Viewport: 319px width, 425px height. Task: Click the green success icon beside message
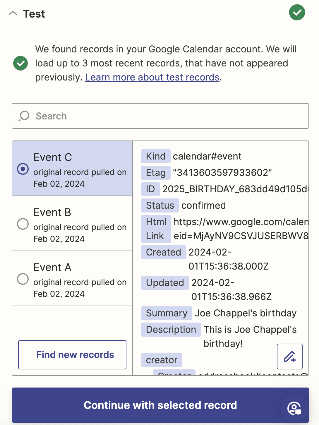(x=20, y=63)
